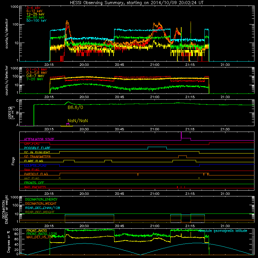258x258 pixels.
Task: Click the Absolute geomagnetic latitude label
Action: click(223, 231)
